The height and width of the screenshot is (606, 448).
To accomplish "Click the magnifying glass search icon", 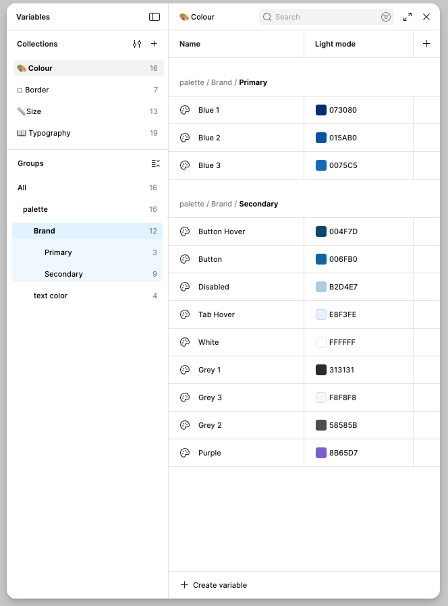I will coord(267,17).
